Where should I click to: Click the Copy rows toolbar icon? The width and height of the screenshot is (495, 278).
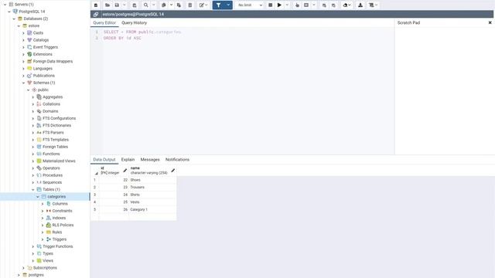click(163, 5)
